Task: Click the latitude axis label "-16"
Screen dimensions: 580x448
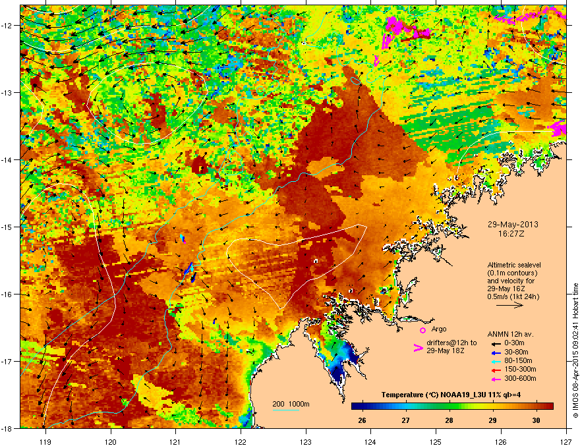Action: (7, 294)
